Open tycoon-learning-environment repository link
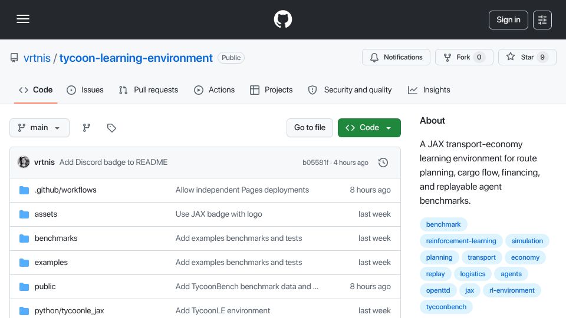 136,58
